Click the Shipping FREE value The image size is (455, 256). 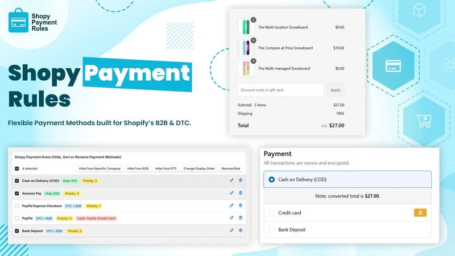pyautogui.click(x=340, y=113)
